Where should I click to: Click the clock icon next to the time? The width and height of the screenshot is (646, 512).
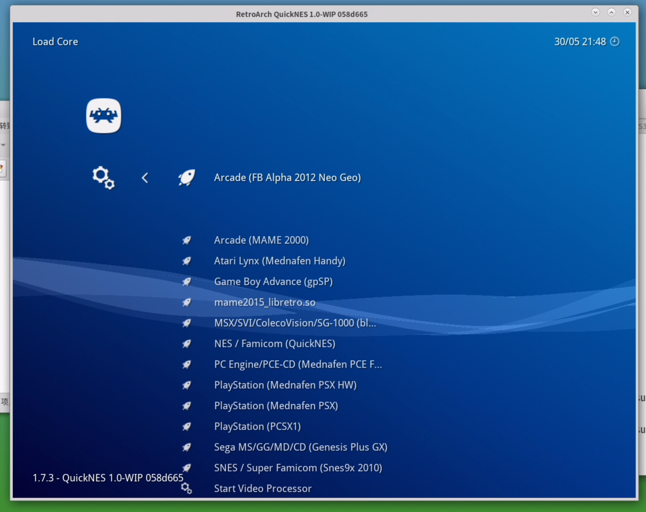[615, 41]
